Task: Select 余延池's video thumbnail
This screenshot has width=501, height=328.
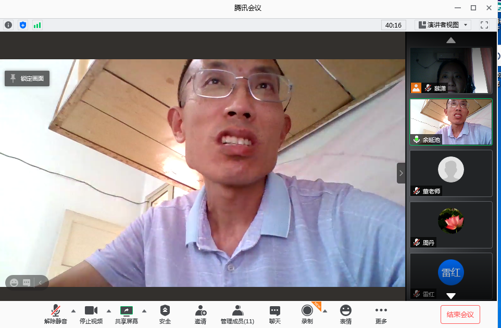Action: [450, 122]
